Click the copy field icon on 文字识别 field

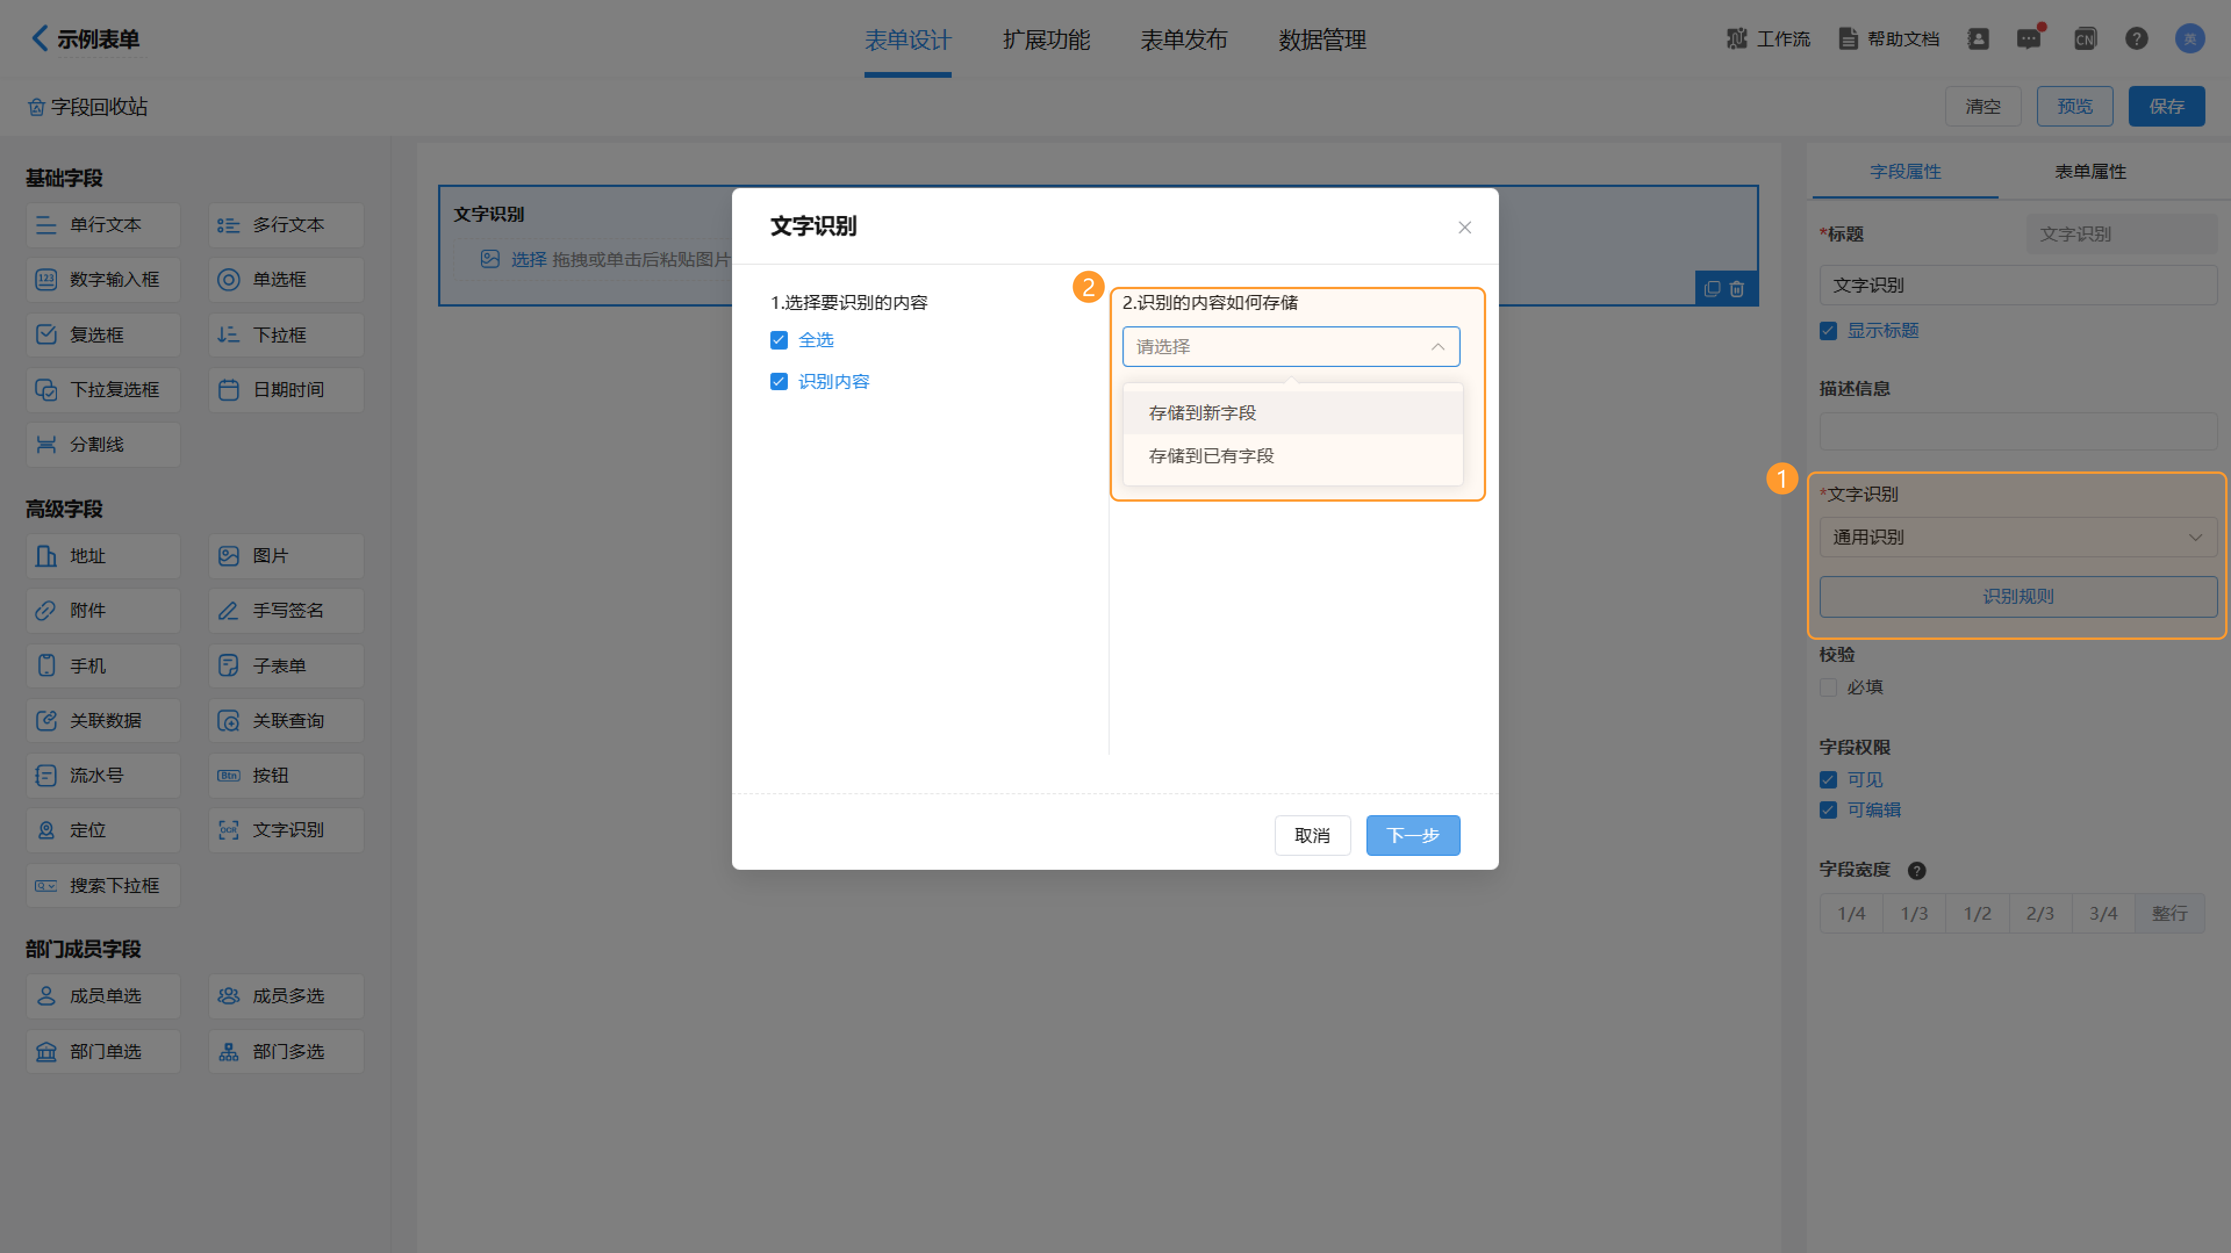click(1712, 289)
